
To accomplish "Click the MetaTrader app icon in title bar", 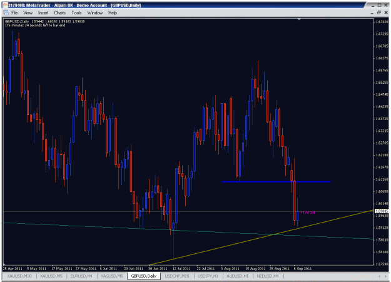I will pyautogui.click(x=5, y=5).
